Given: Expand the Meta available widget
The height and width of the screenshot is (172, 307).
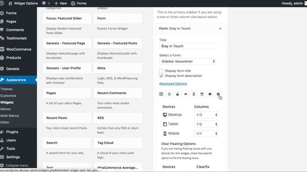Looking at the screenshot, I should (118, 68).
